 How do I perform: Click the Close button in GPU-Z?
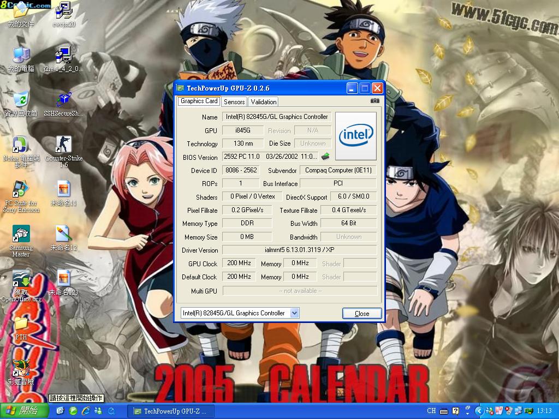click(x=362, y=314)
